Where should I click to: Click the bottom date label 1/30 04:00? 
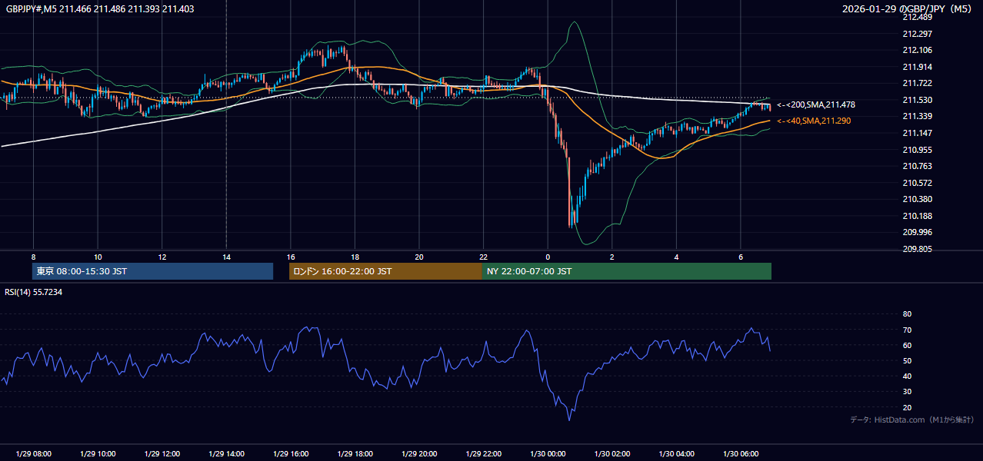[676, 453]
